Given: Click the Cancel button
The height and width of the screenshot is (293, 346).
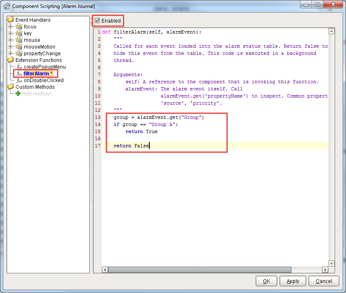Looking at the screenshot, I should (x=324, y=281).
